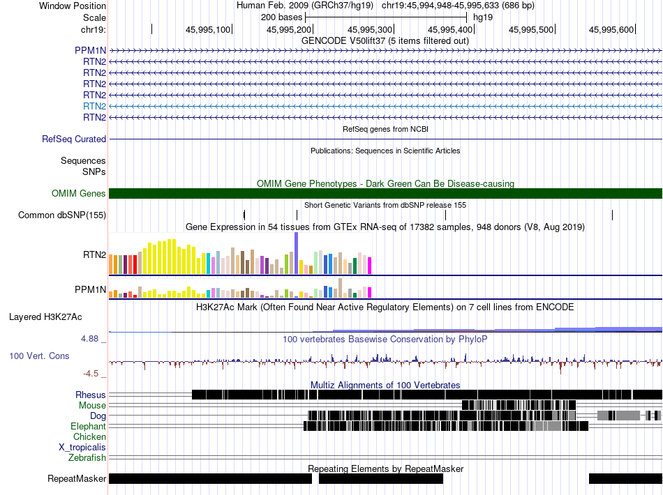
Task: Click the RTN2 label in GTEx track
Action: [x=94, y=254]
